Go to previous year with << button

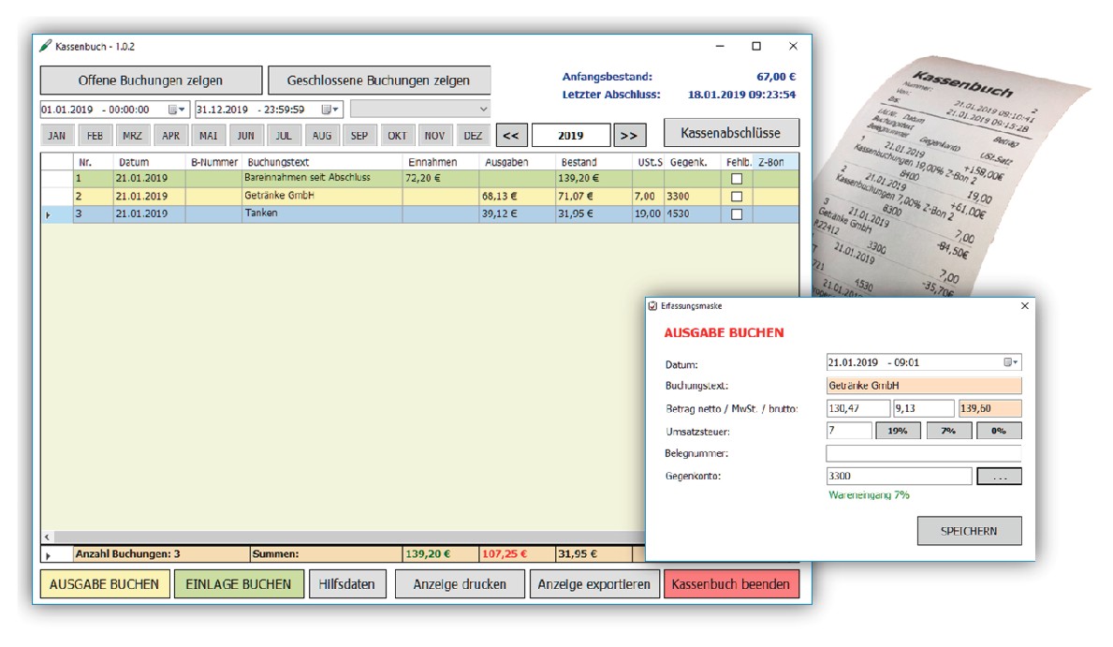510,135
